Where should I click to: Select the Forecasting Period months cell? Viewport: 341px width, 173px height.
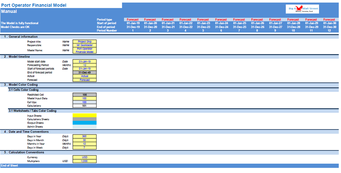tap(84, 65)
